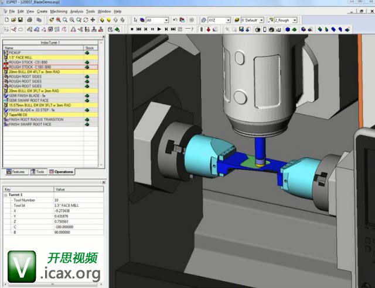Skip simulation to the end
Screen dimensions: 375x288
pos(173,29)
